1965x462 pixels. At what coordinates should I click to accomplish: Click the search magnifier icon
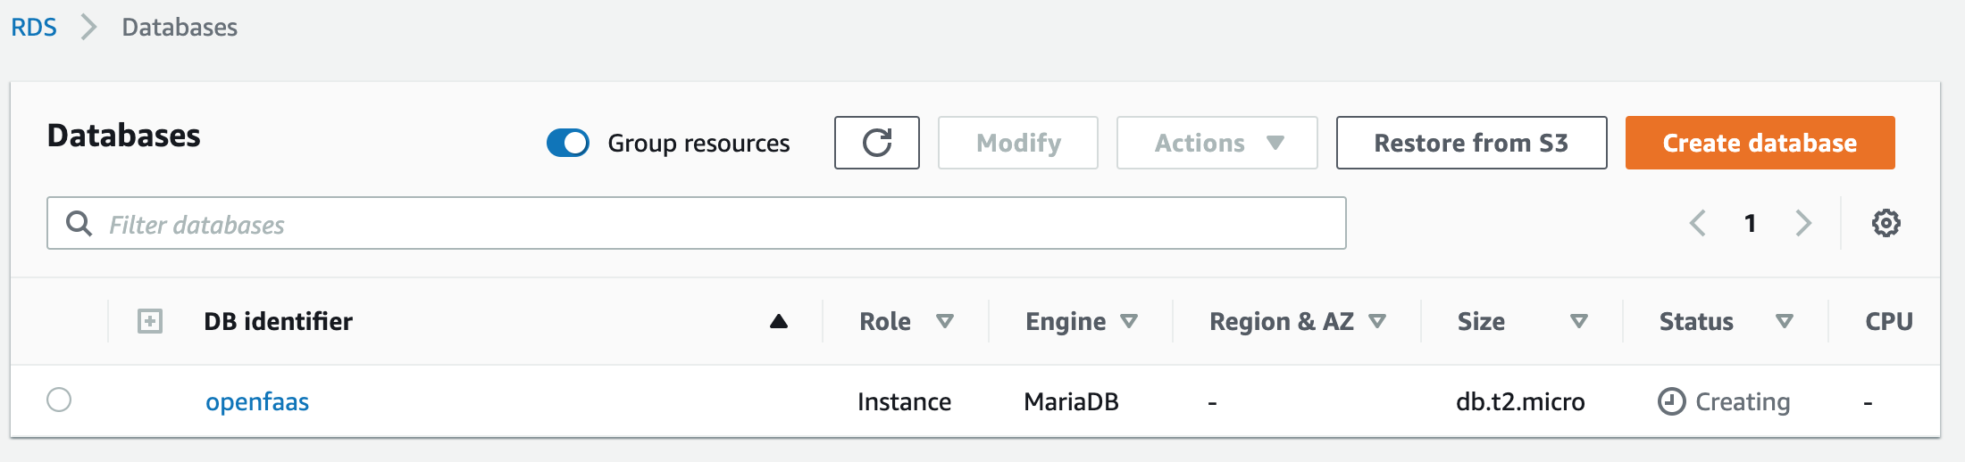click(79, 224)
